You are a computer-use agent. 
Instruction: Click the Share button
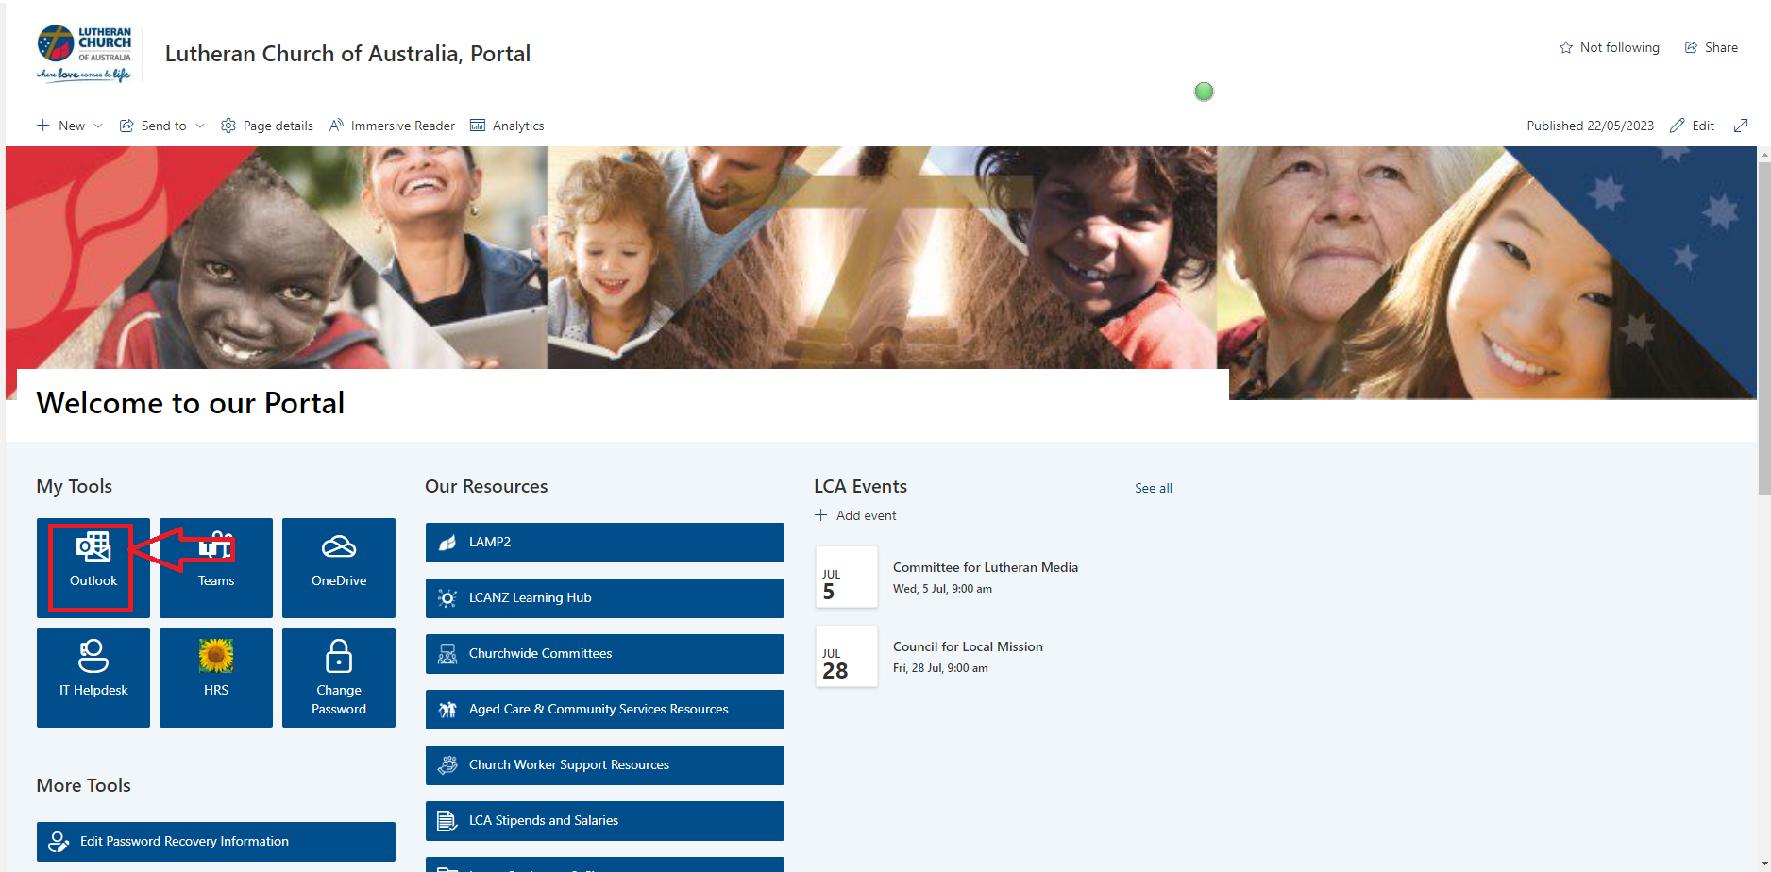(1711, 47)
